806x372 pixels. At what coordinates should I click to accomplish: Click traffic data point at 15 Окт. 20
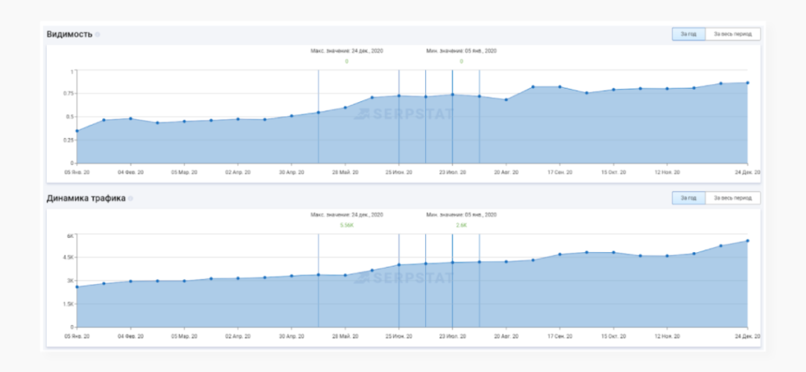click(613, 252)
